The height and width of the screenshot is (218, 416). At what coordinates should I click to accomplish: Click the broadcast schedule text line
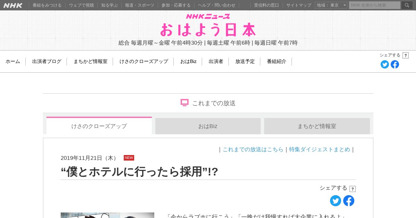(x=208, y=43)
